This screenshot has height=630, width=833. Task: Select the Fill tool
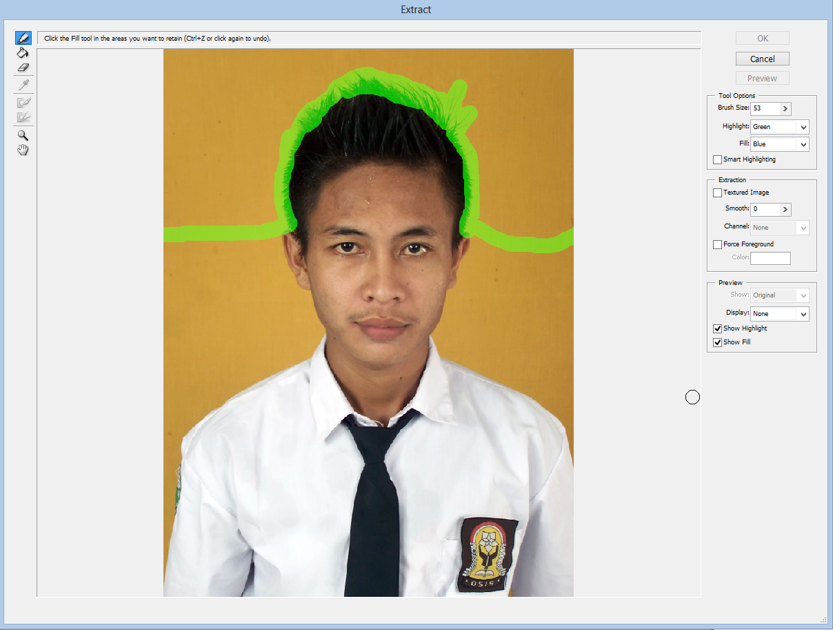(23, 52)
